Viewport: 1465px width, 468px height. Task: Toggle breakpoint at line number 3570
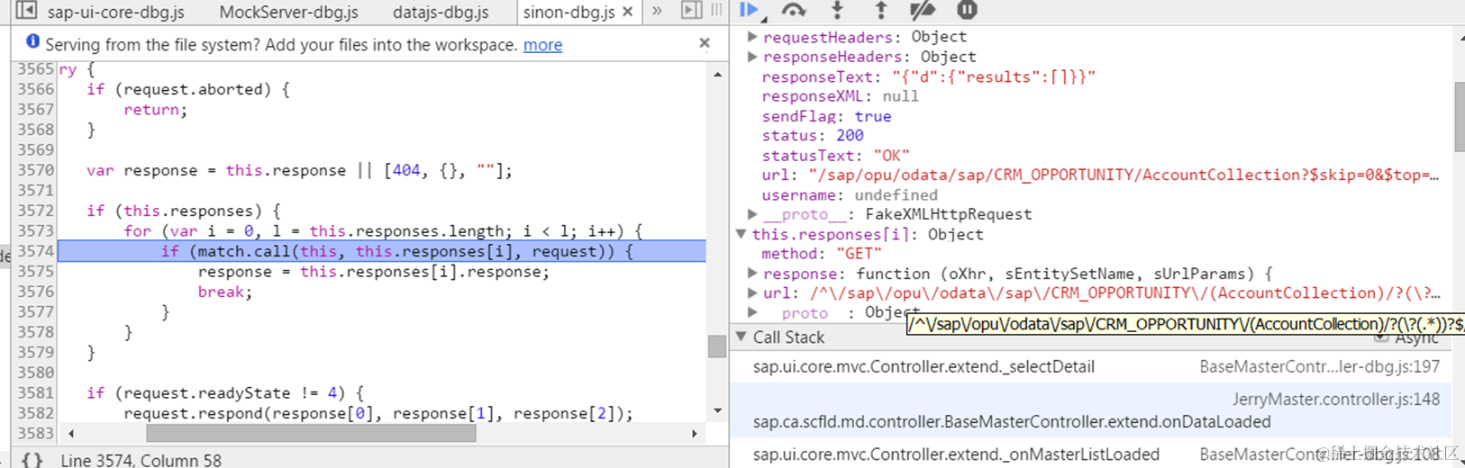(x=36, y=170)
